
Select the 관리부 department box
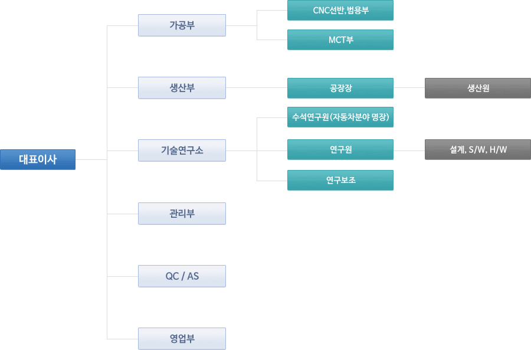182,214
